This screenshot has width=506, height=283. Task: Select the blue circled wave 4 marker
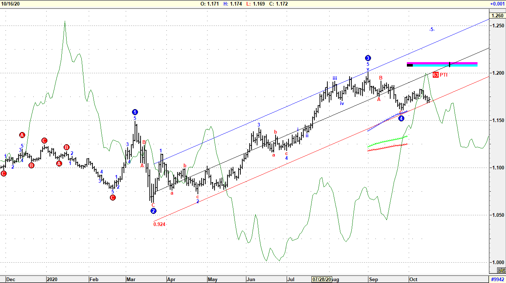(401, 118)
